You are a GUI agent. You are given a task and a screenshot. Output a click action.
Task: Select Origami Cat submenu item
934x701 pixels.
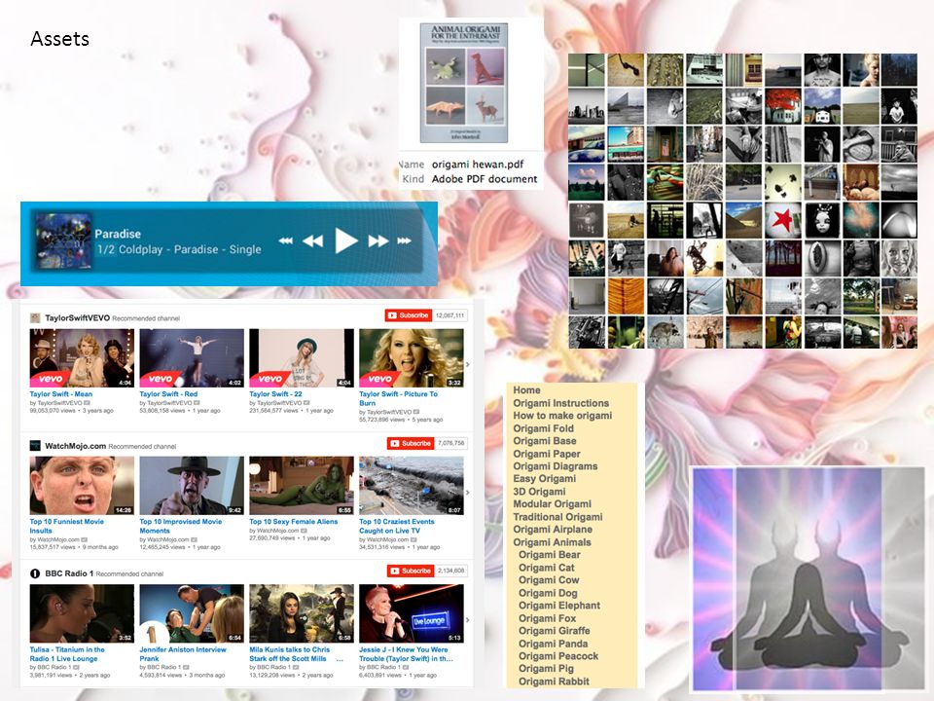(x=546, y=568)
